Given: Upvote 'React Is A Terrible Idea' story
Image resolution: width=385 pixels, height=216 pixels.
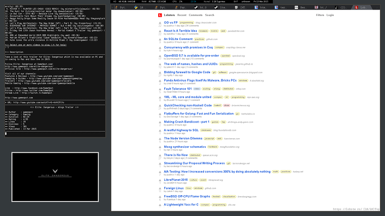Looking at the screenshot, I should point(160,31).
